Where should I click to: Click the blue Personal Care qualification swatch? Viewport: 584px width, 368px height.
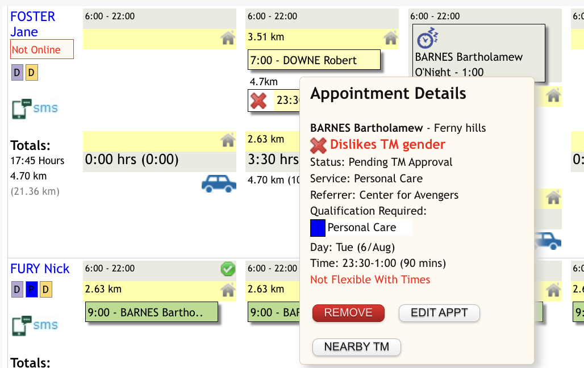pyautogui.click(x=318, y=228)
